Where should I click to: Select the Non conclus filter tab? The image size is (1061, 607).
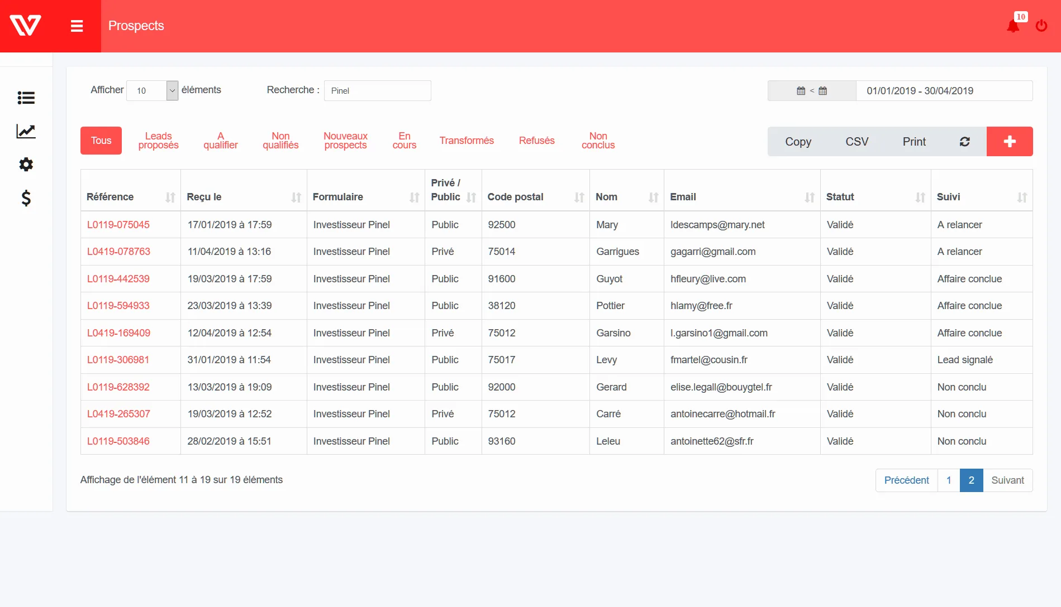(x=598, y=141)
